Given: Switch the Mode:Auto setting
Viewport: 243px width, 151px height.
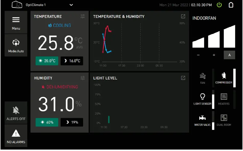Looking at the screenshot, I should [16, 45].
